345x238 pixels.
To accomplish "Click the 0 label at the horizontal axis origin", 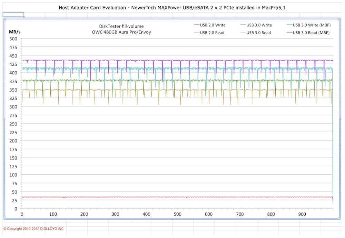I will coord(22,214).
